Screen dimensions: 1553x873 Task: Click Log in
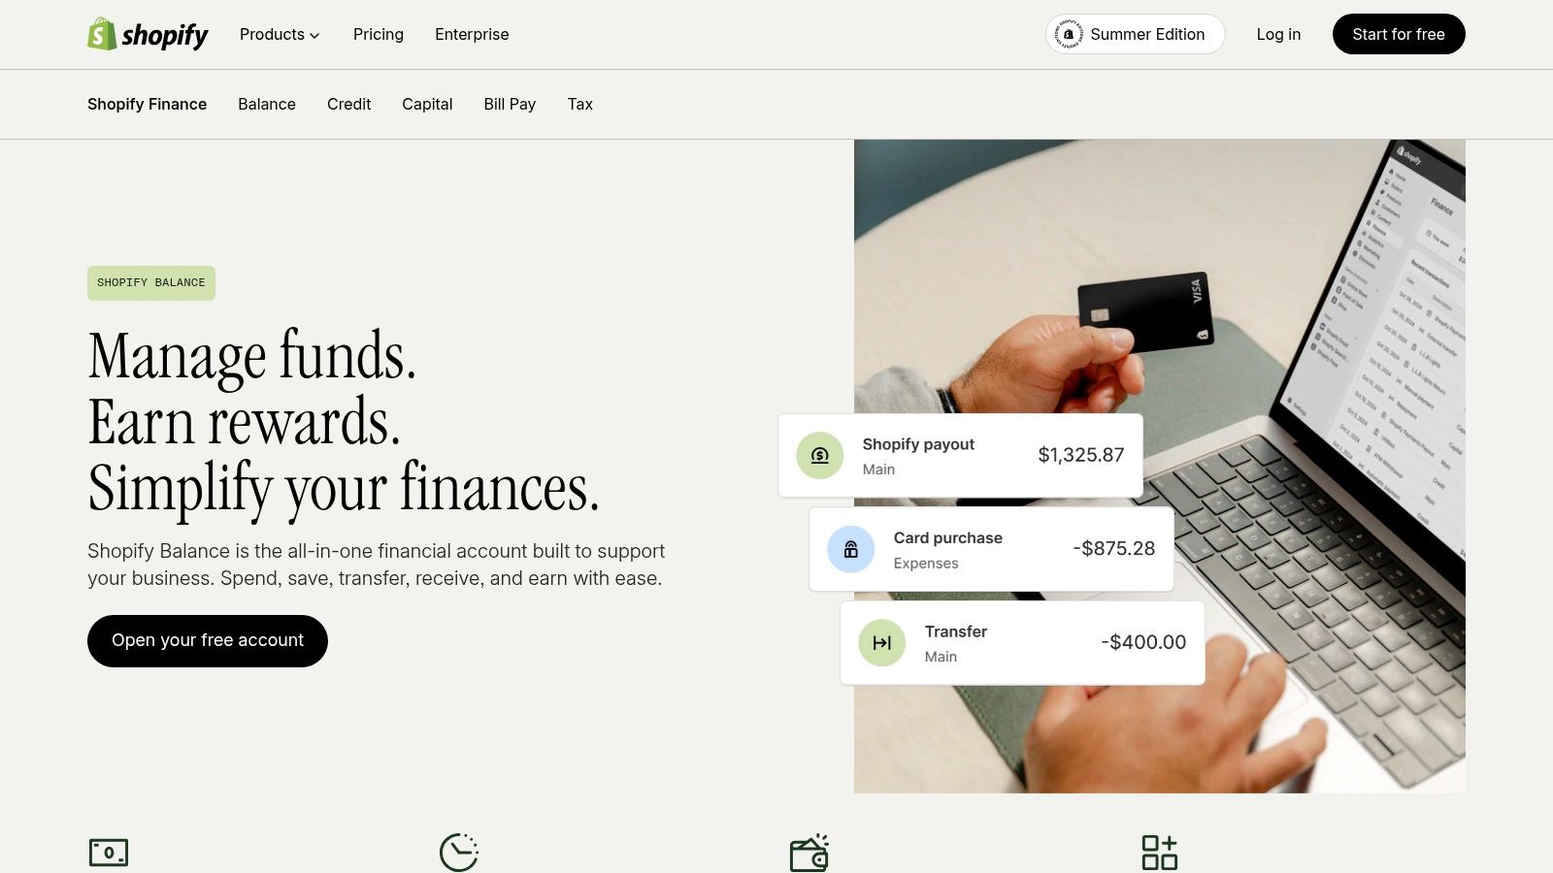(1278, 34)
